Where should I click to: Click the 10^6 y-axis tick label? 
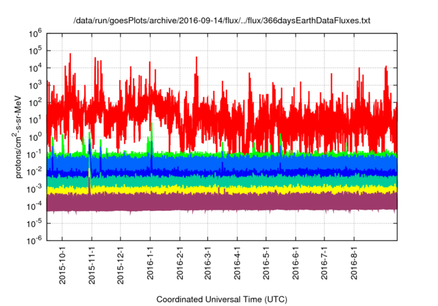(x=35, y=33)
